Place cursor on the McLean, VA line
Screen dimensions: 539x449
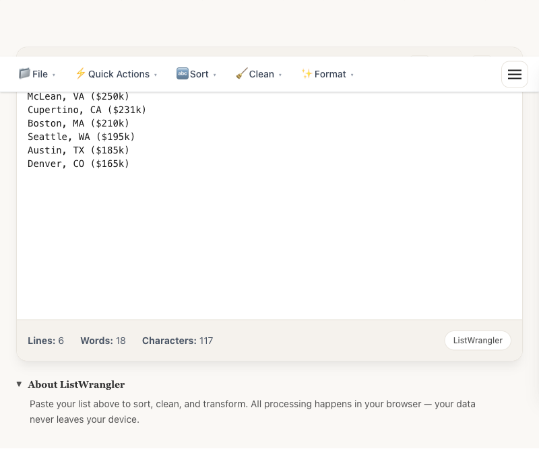click(x=78, y=96)
